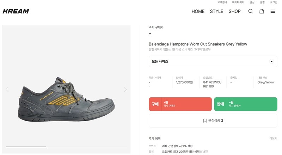The height and width of the screenshot is (155, 282).
Task: Click the green 판매 sell button
Action: (246, 104)
